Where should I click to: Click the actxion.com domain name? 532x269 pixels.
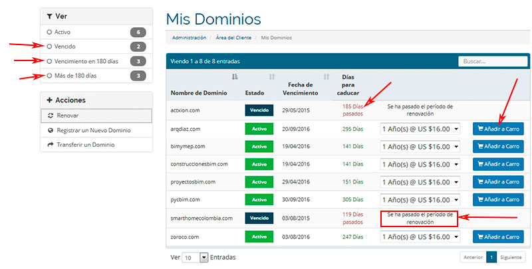(x=184, y=110)
